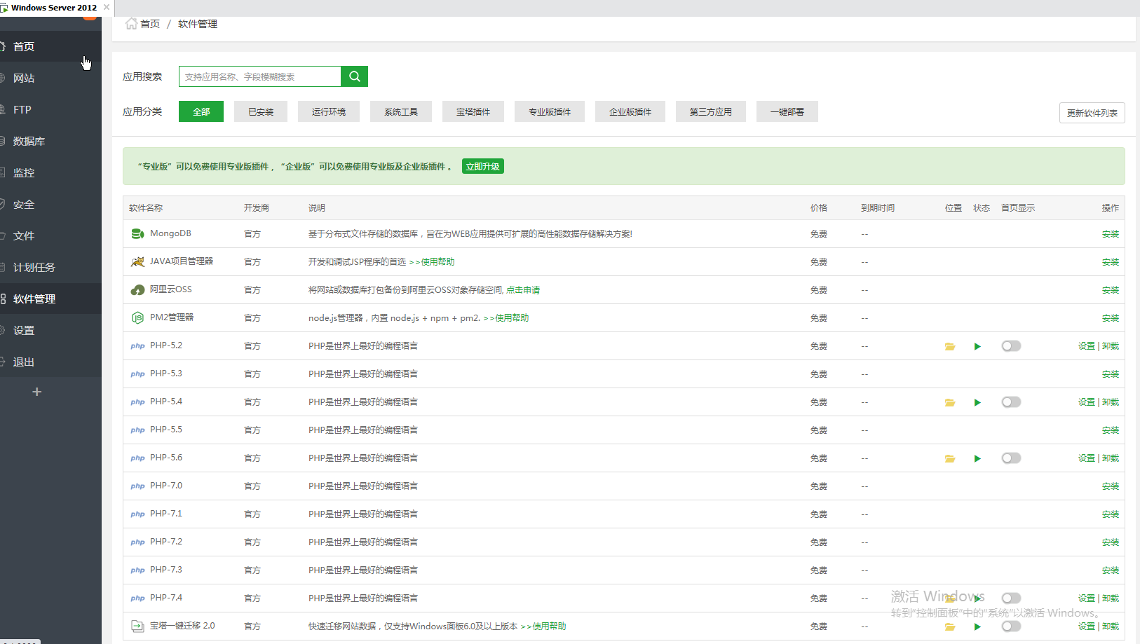Click 安装 for PM2管理器

click(1111, 318)
